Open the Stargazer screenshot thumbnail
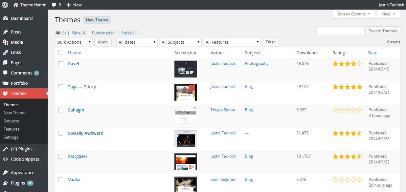This screenshot has height=192, width=406. 185,162
